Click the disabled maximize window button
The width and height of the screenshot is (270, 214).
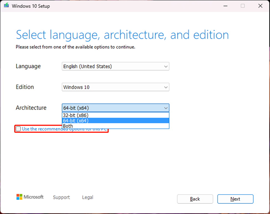click(x=243, y=6)
